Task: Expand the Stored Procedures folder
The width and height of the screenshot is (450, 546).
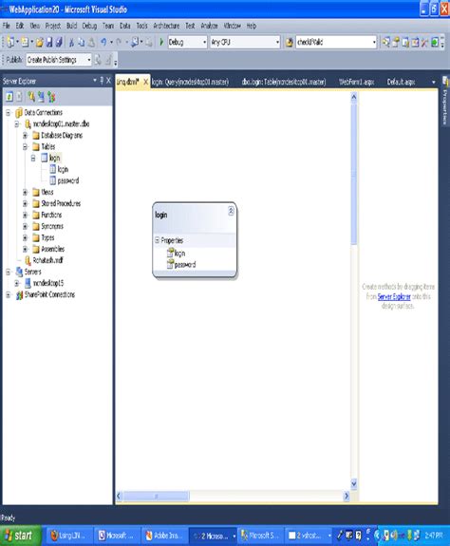Action: [25, 203]
